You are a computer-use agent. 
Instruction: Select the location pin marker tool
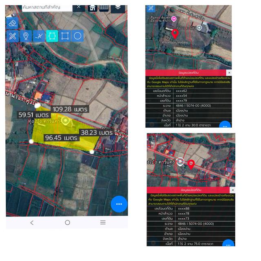pos(26,36)
